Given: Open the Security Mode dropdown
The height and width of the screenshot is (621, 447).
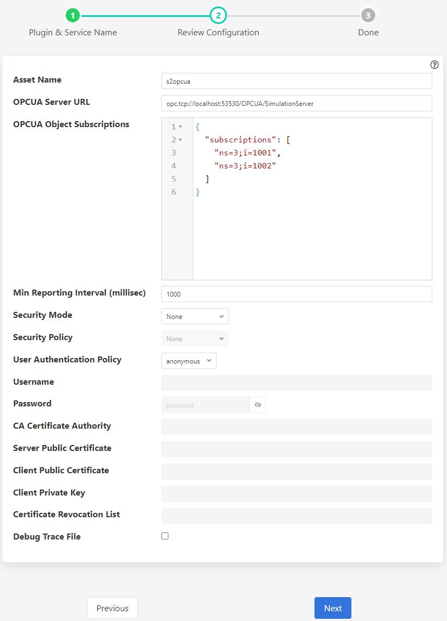Looking at the screenshot, I should (x=195, y=316).
